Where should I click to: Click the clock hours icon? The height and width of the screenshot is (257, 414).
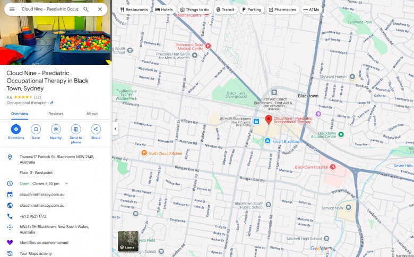tap(10, 183)
